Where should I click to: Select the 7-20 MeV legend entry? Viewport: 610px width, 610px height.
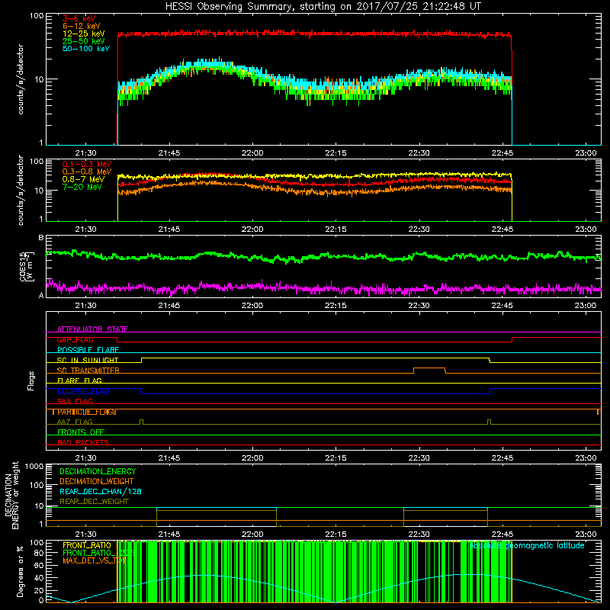pos(82,187)
